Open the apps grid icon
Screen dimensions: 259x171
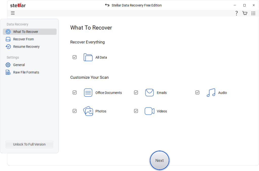point(253,13)
